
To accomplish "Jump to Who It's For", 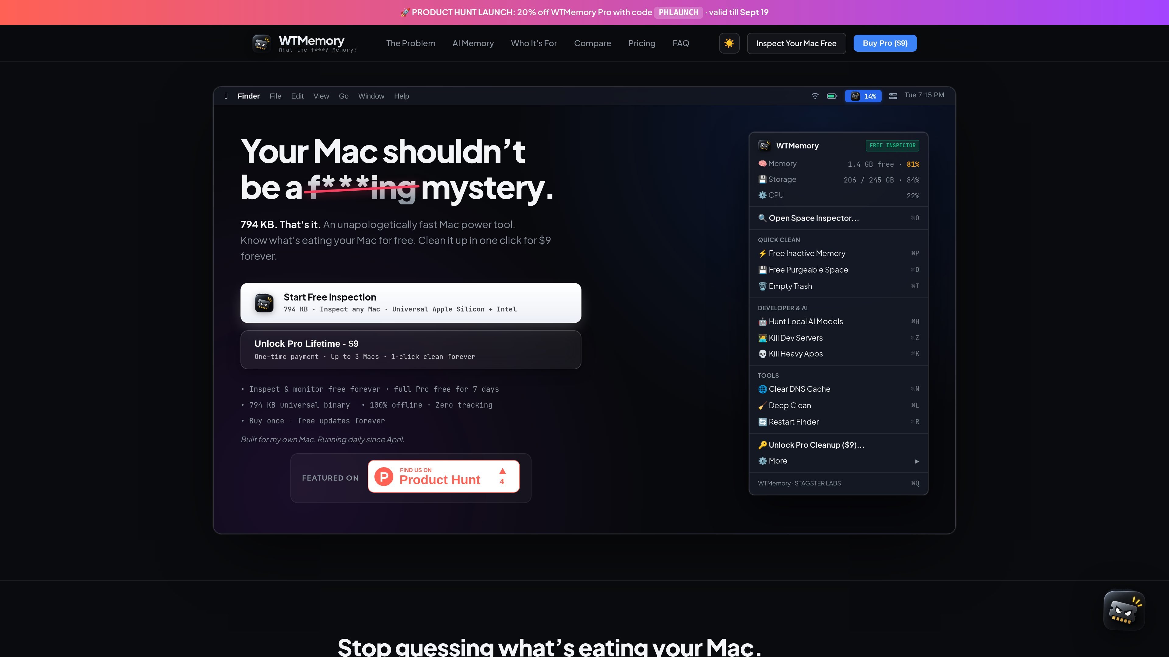I will click(x=534, y=43).
